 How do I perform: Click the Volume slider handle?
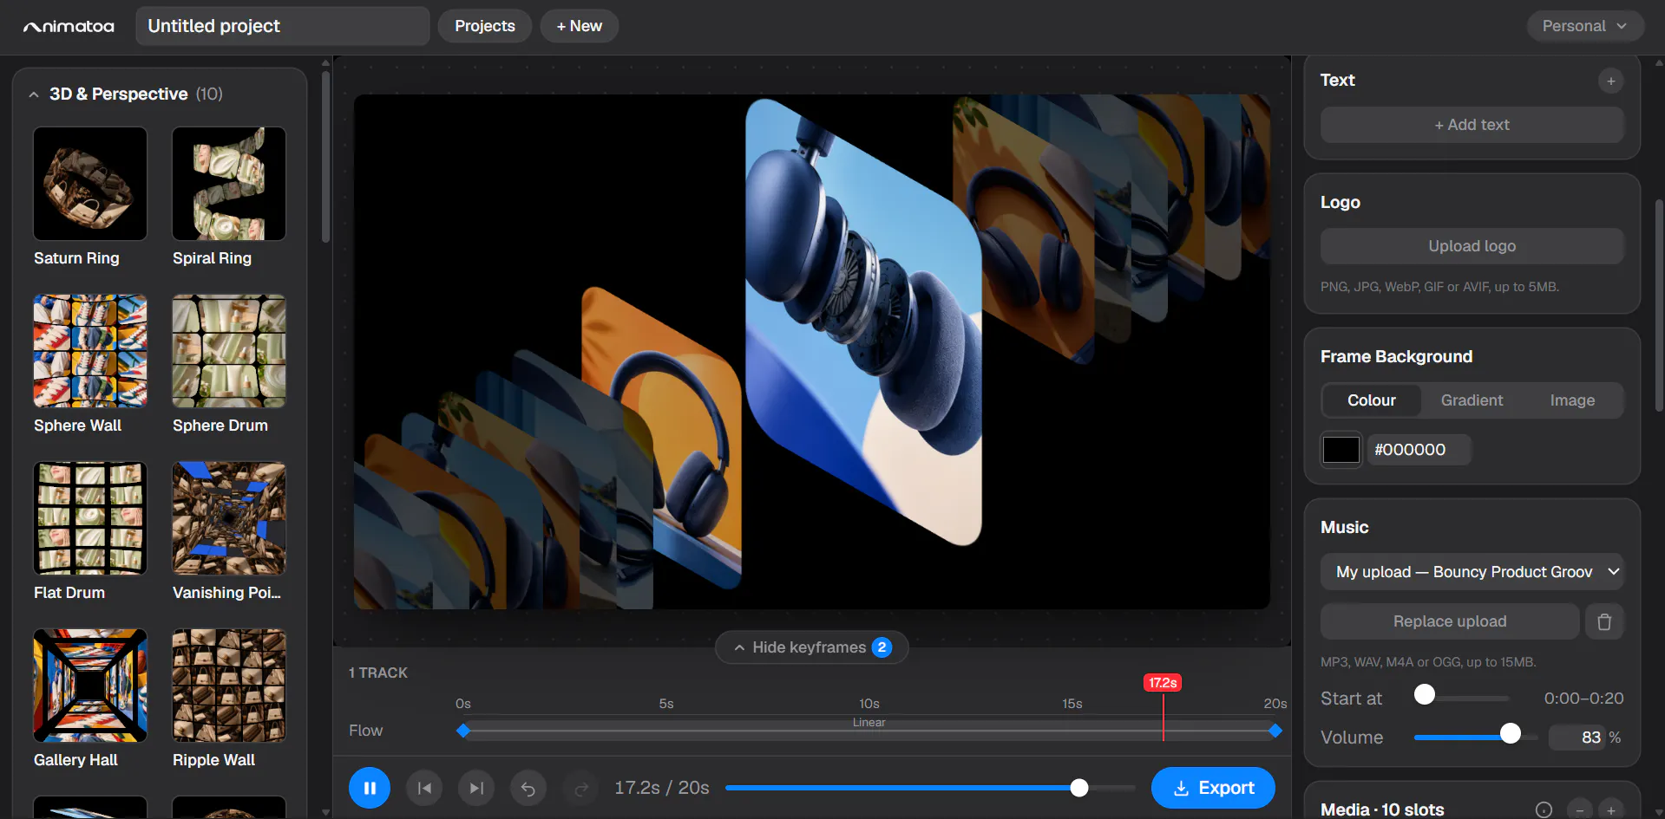[1511, 734]
